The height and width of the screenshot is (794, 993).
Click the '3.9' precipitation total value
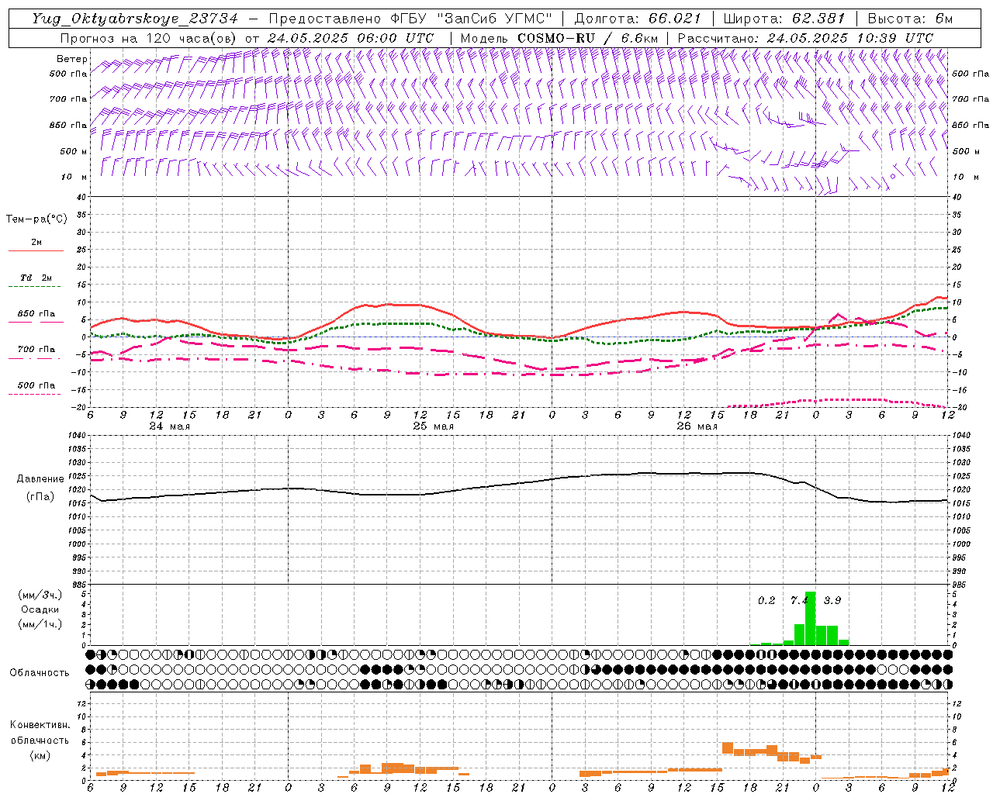(832, 600)
